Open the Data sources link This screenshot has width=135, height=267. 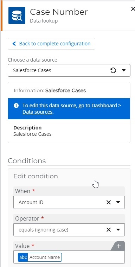tap(37, 112)
